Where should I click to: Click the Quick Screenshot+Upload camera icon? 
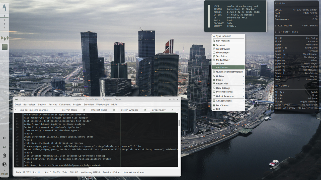pos(214,72)
